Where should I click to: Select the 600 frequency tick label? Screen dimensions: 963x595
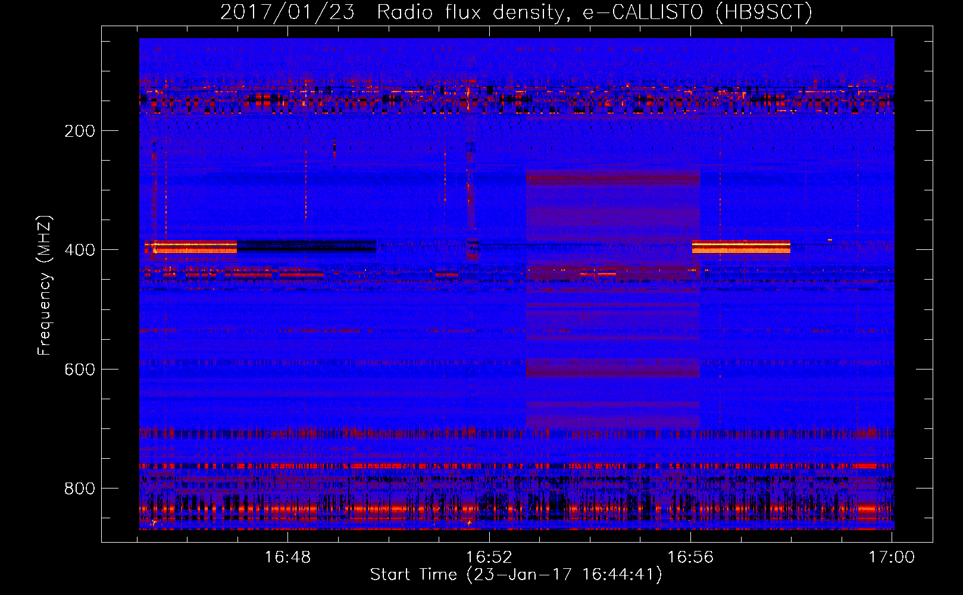(x=80, y=369)
